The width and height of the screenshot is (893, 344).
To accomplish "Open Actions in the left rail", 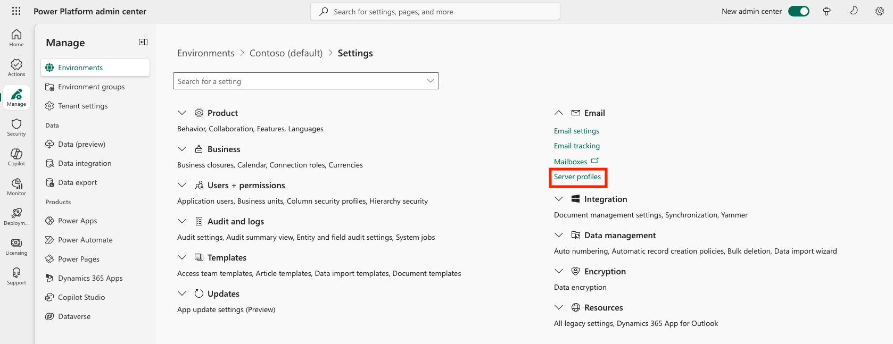I will pyautogui.click(x=16, y=68).
